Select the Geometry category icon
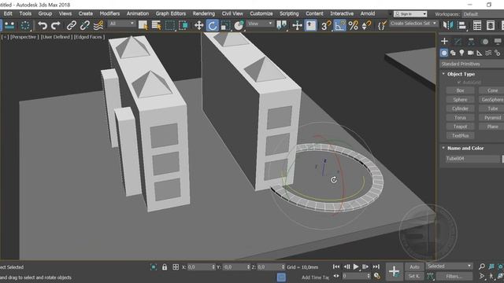Image resolution: width=504 pixels, height=283 pixels. coord(444,53)
